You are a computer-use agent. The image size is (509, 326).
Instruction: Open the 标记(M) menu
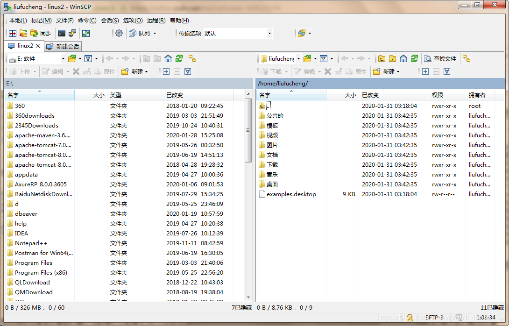point(41,21)
